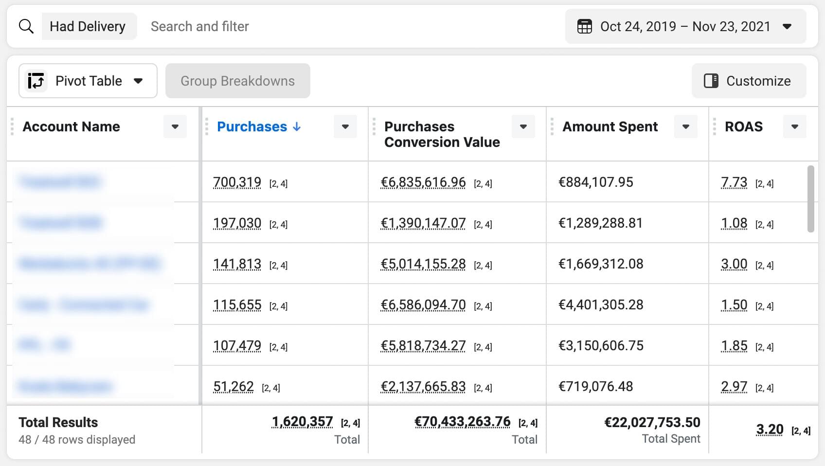Open the Account Name column dropdown

(x=175, y=126)
